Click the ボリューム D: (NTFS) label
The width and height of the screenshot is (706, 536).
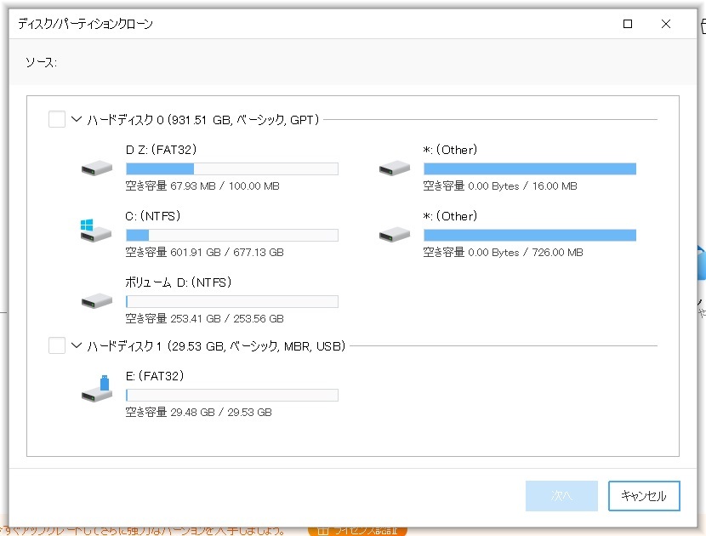179,282
